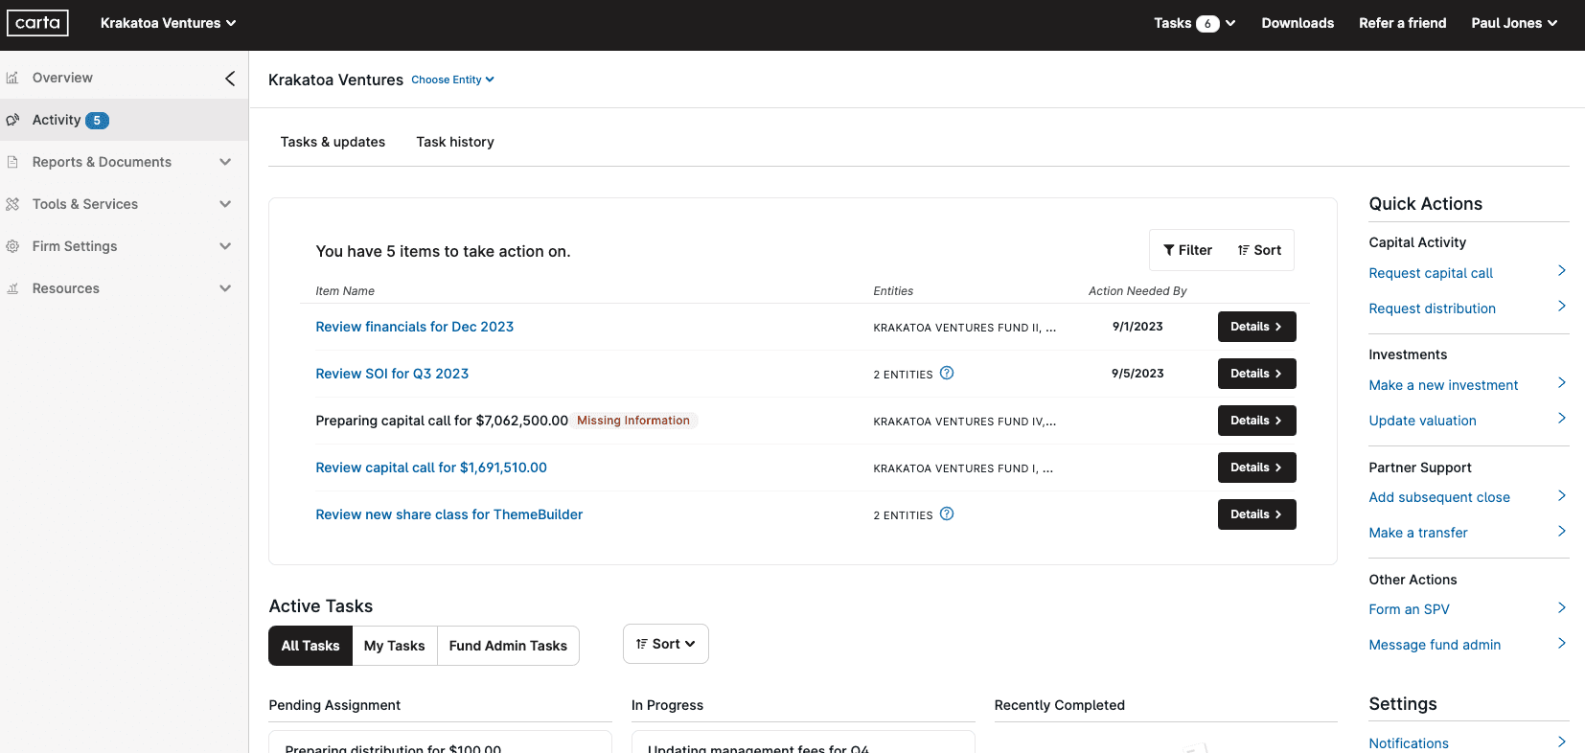This screenshot has width=1585, height=753.
Task: Click Message fund admin link
Action: pyautogui.click(x=1435, y=645)
